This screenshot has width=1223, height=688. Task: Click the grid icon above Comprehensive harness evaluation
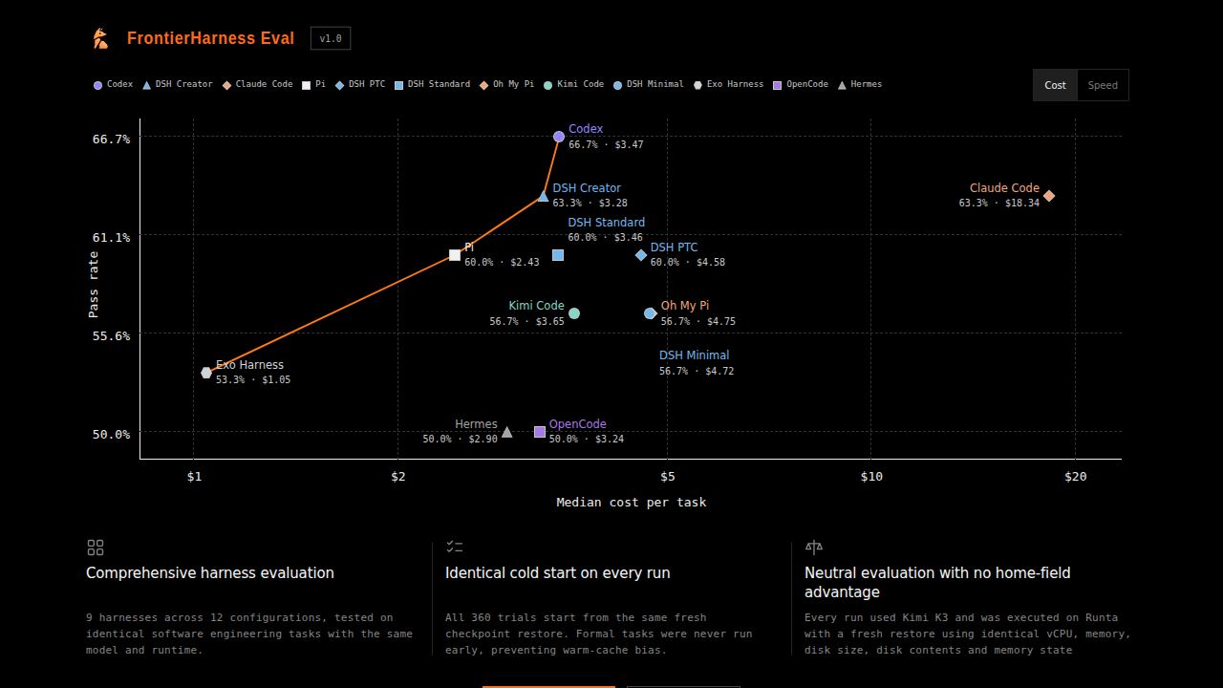[96, 548]
